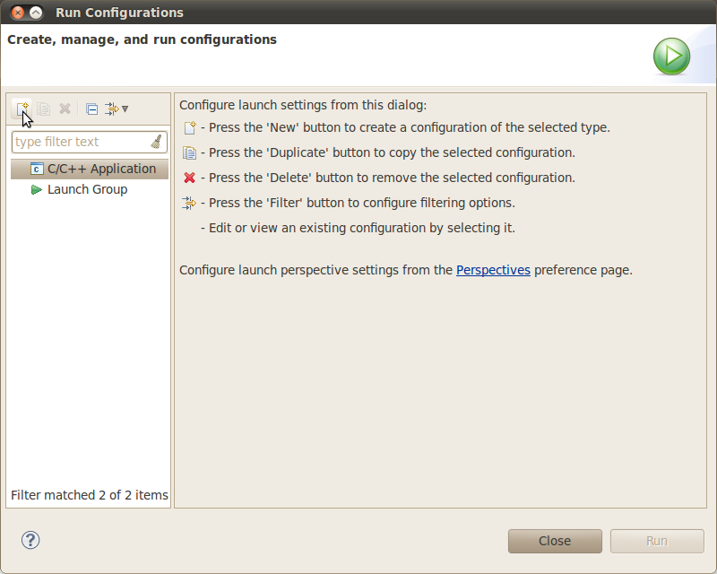Click the 'C' icon beside C/C++ Application
This screenshot has height=574, width=717.
point(37,169)
